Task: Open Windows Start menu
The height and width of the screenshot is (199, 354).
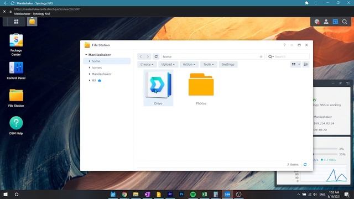Action: point(6,194)
